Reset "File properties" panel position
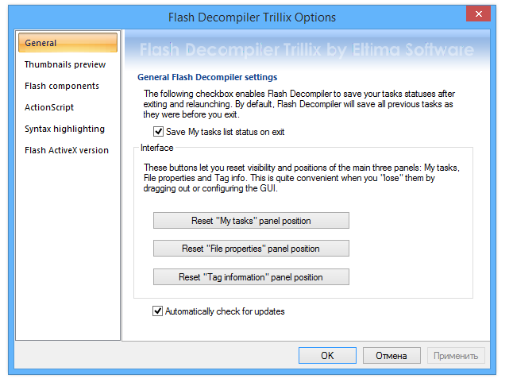This screenshot has width=513, height=390. click(251, 249)
